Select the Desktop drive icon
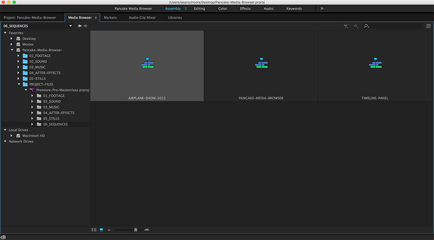434x240 pixels. 18,38
